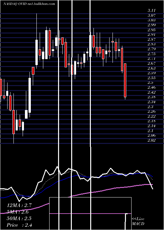Click the 2.34 price axis label
164x230 pixels.
pos(152,102)
